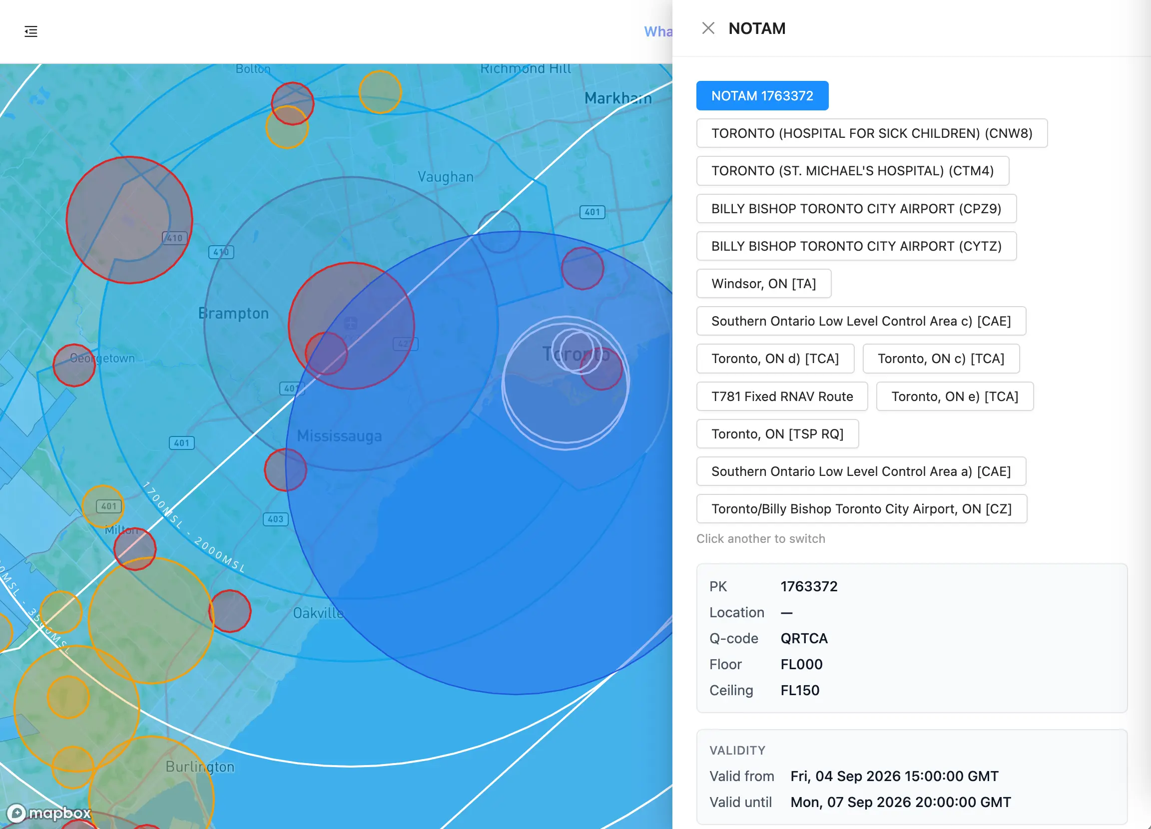Select Toronto, ON d) [TCA]
This screenshot has height=829, width=1151.
775,359
